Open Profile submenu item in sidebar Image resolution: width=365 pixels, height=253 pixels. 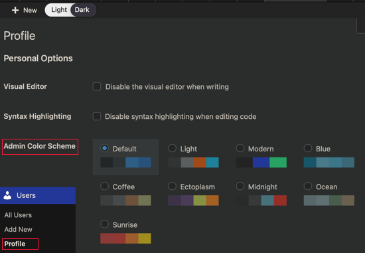15,244
